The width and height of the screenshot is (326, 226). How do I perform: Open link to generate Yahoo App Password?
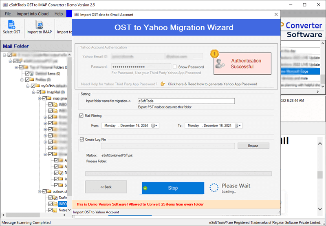tap(212, 84)
